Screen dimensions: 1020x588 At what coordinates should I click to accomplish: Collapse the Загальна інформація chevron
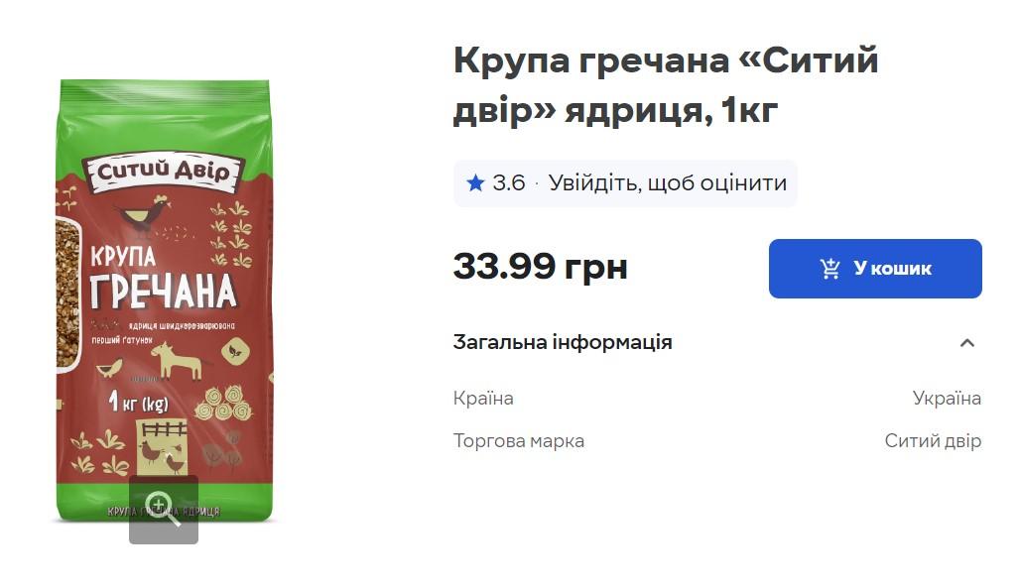click(x=967, y=343)
